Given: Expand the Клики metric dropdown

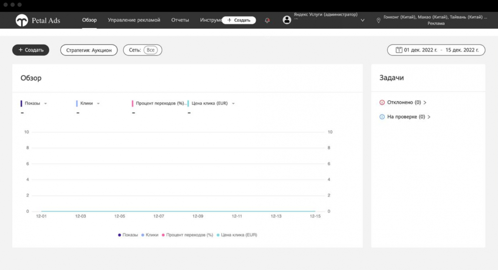Looking at the screenshot, I should [98, 103].
